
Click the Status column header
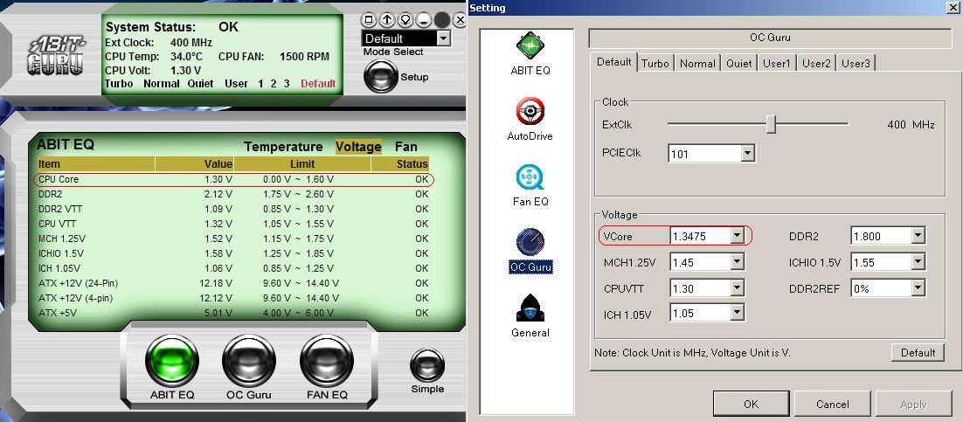coord(400,164)
